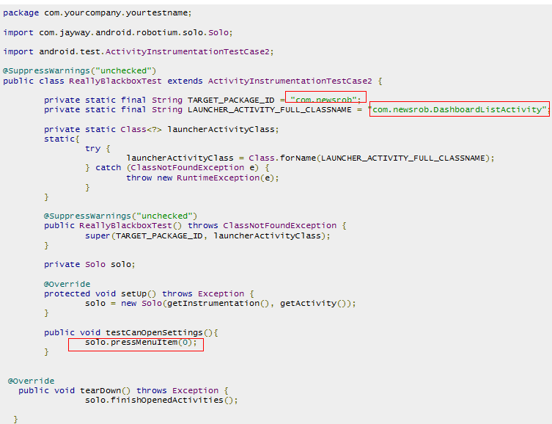Click 'public void testCanOpenSettings(){' line
The height and width of the screenshot is (424, 552).
131,332
